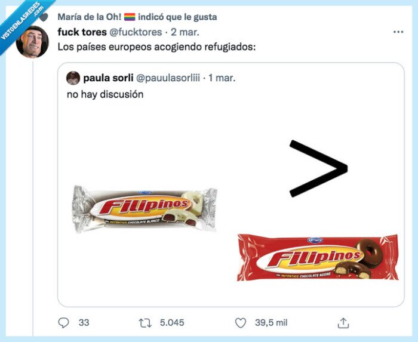Open the 2 mar. timestamp

pos(185,32)
